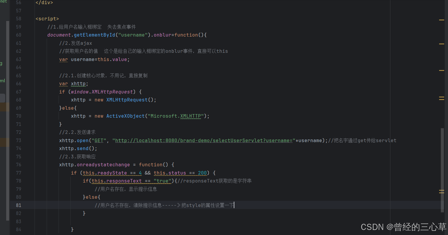Click the "username" string on line 60

tap(133, 35)
